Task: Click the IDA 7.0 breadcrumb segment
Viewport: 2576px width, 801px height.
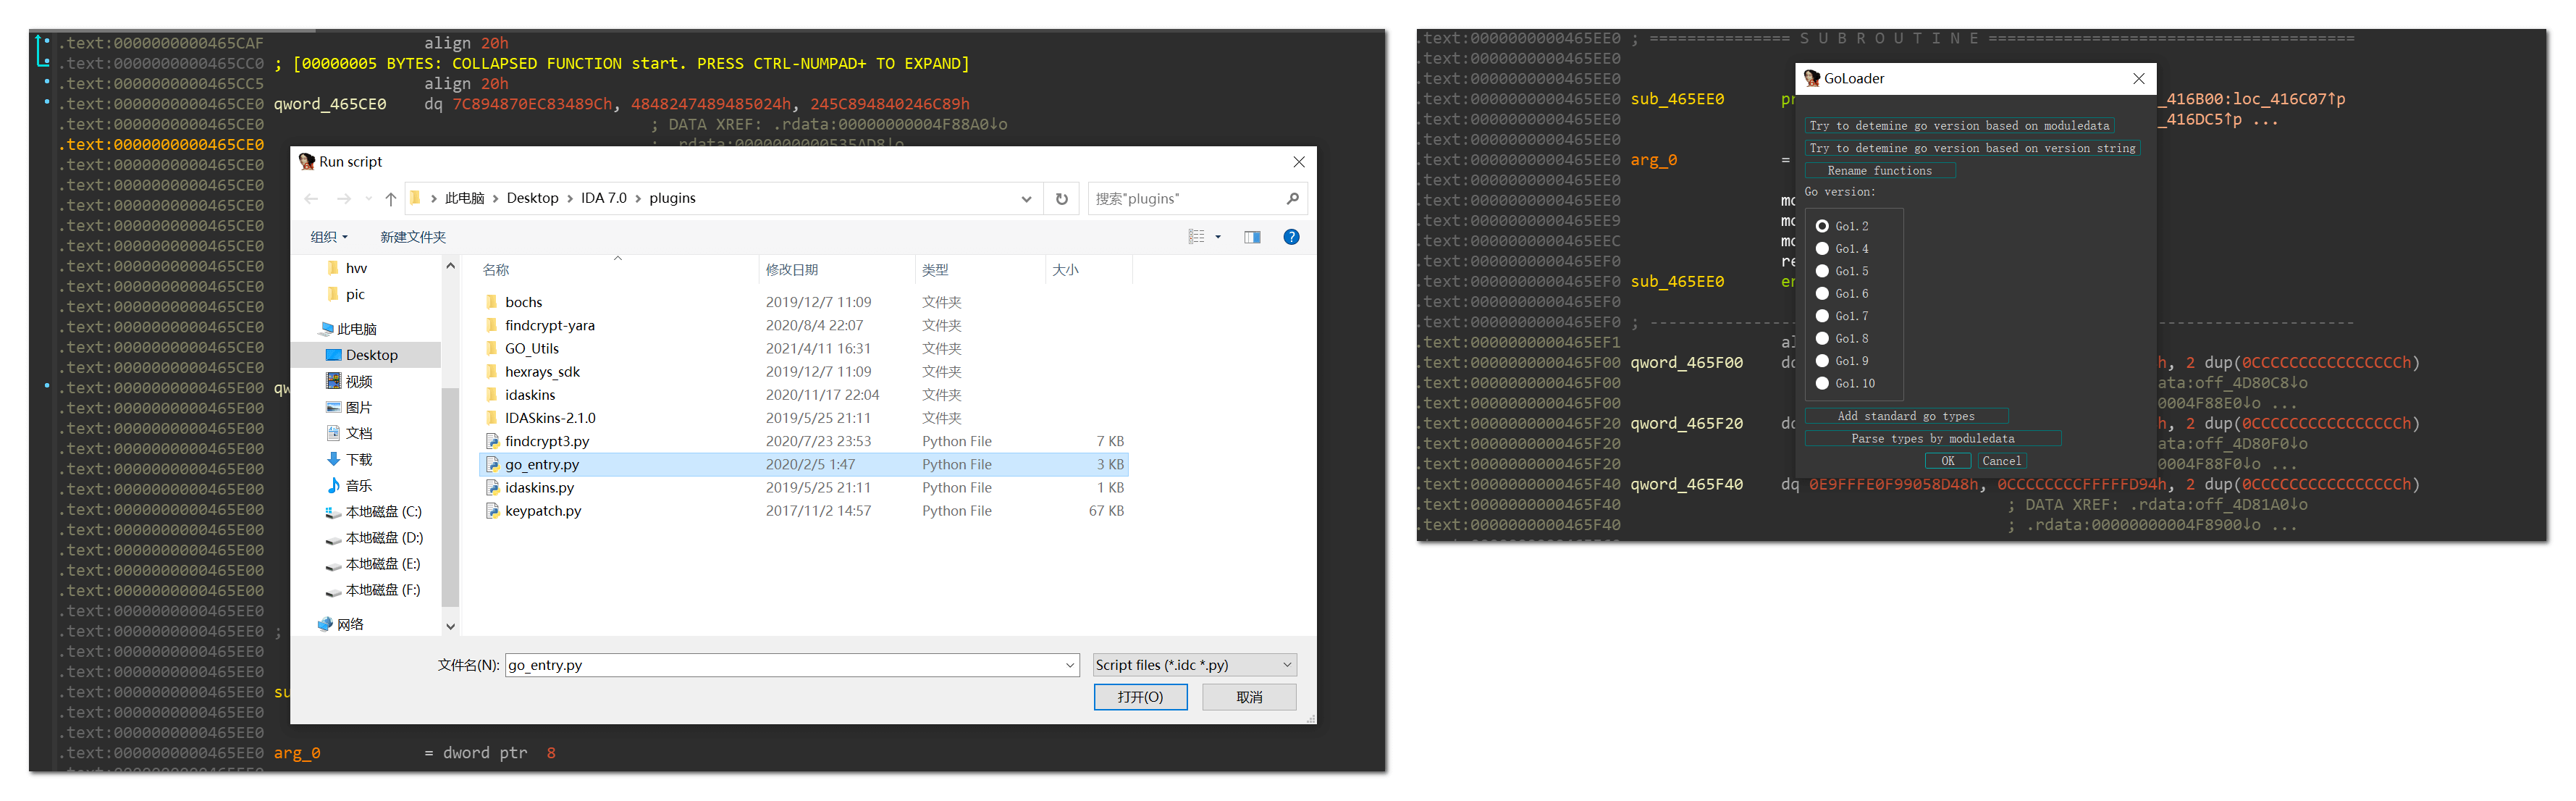Action: point(604,198)
